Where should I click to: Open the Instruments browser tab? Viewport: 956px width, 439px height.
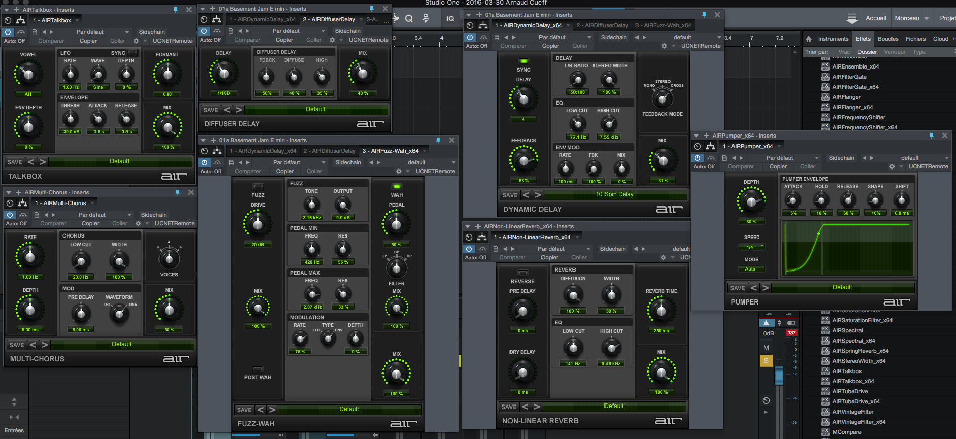(x=833, y=39)
